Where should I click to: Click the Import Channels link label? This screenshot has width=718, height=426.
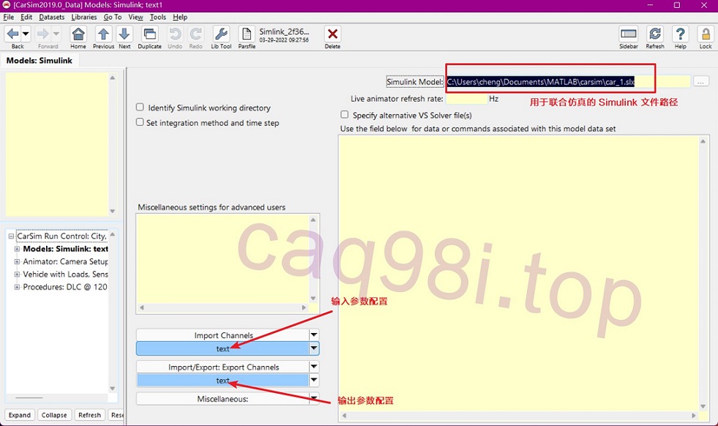point(223,335)
